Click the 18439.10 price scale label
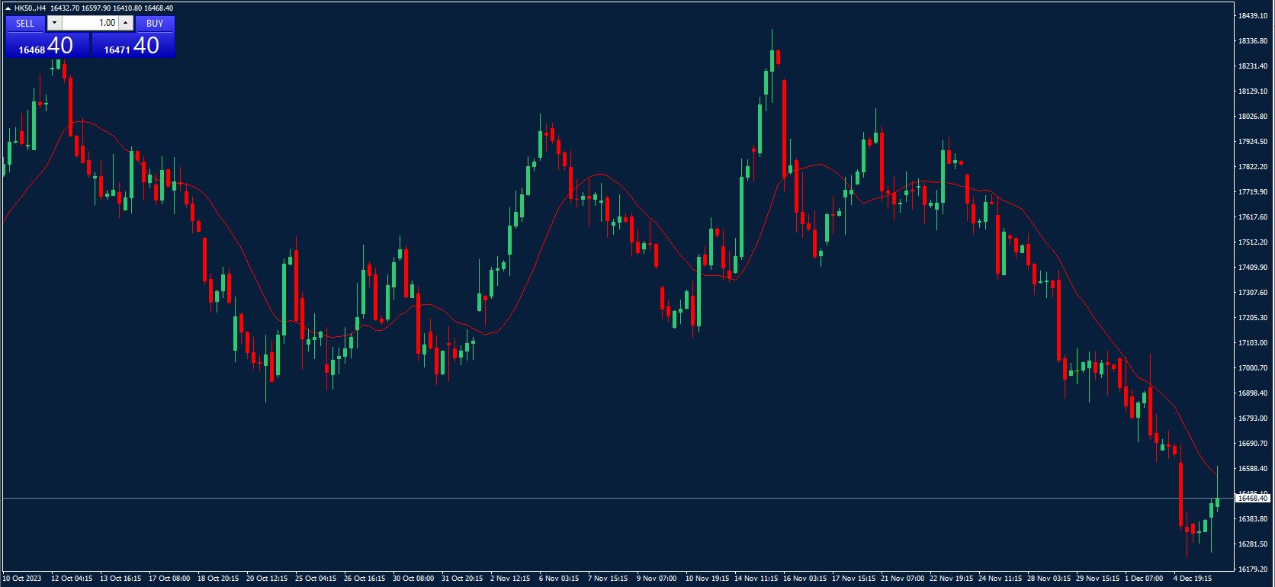The image size is (1275, 587). coord(1253,16)
